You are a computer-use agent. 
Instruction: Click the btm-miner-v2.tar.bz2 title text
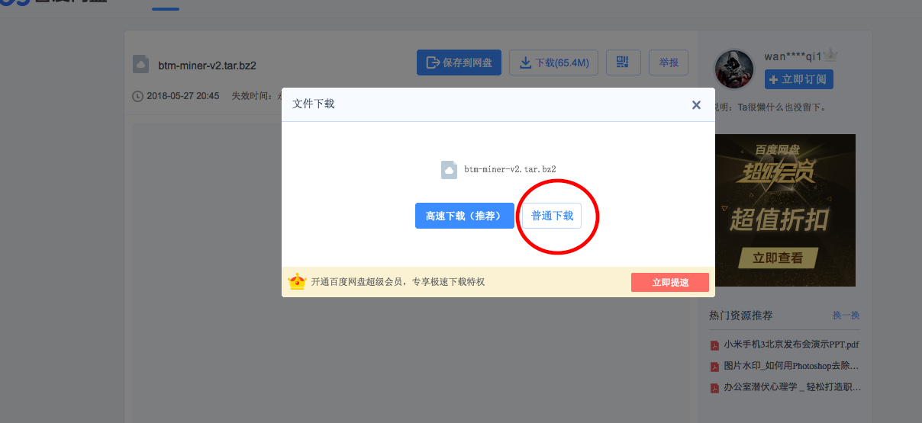tap(207, 66)
